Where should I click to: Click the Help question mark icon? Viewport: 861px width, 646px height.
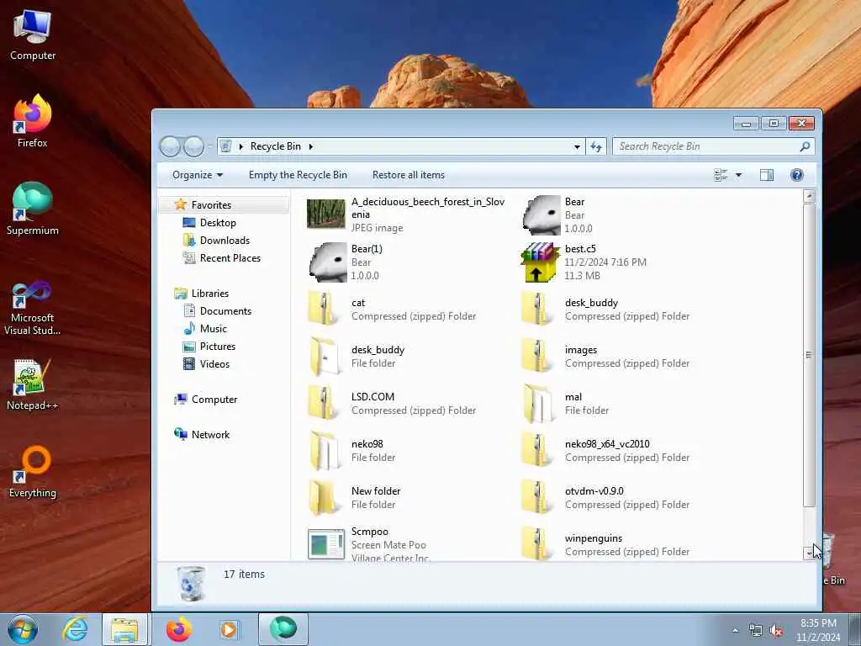coord(797,175)
